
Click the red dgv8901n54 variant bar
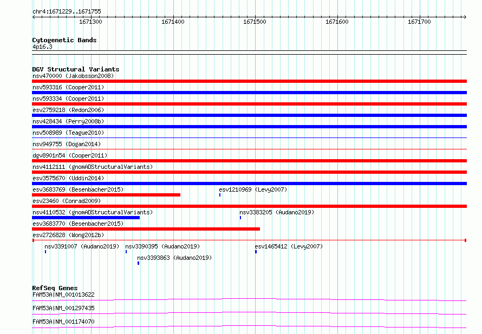249,161
